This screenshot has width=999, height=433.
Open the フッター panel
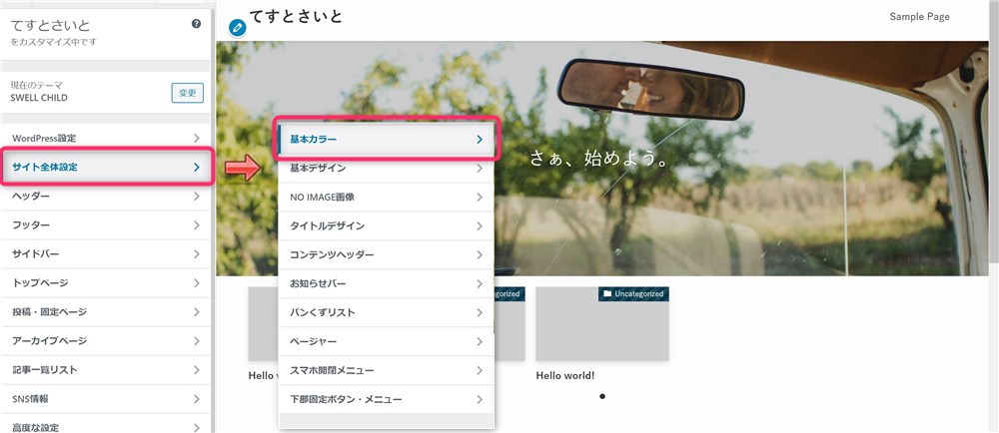click(105, 225)
